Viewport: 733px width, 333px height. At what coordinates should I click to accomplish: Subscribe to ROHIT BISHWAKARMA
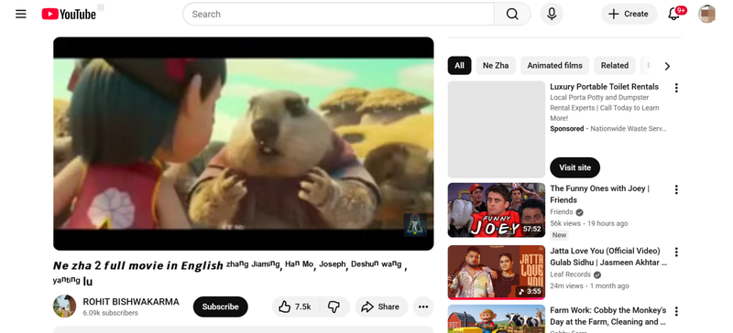pyautogui.click(x=221, y=306)
